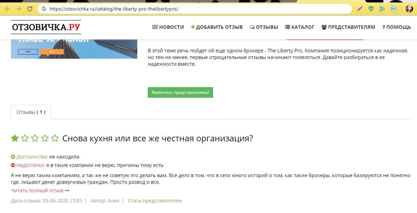This screenshot has width=417, height=213.
Task: Open the green shield extension icon
Action: 371,9
